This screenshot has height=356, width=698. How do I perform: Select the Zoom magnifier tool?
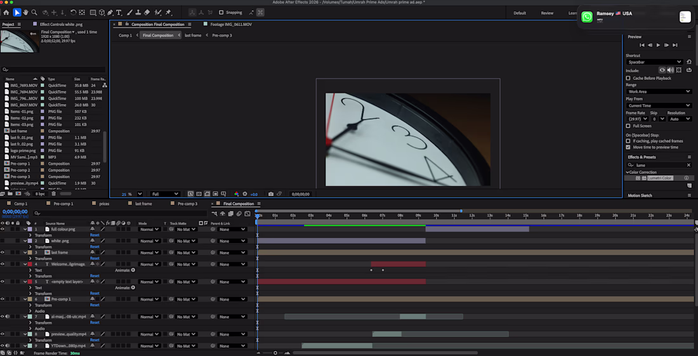(34, 13)
